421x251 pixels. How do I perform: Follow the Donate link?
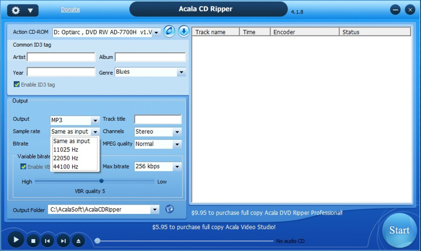pyautogui.click(x=70, y=9)
